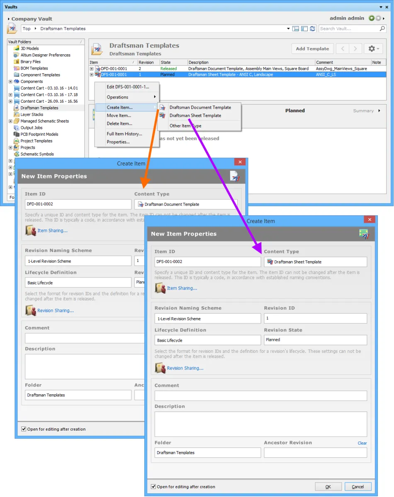Choose Move Item... from the context menu
The image size is (394, 497).
click(x=127, y=116)
